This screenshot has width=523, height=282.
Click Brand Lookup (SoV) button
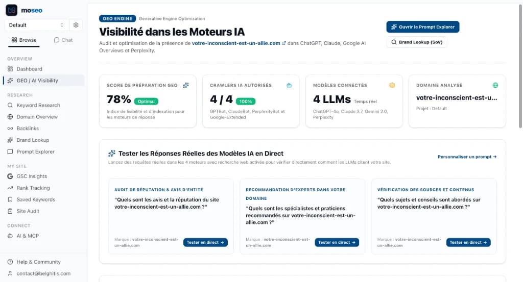pos(417,42)
